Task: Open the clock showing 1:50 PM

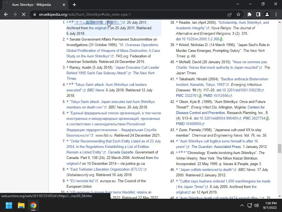Action: pyautogui.click(x=270, y=205)
